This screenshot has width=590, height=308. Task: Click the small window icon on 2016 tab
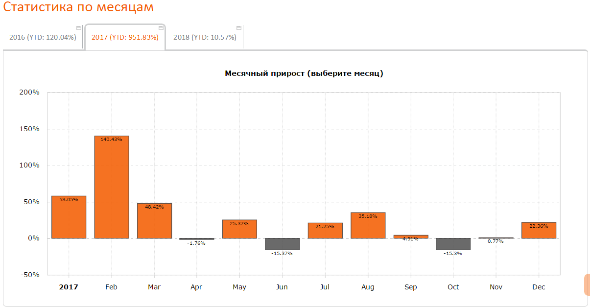pyautogui.click(x=79, y=28)
